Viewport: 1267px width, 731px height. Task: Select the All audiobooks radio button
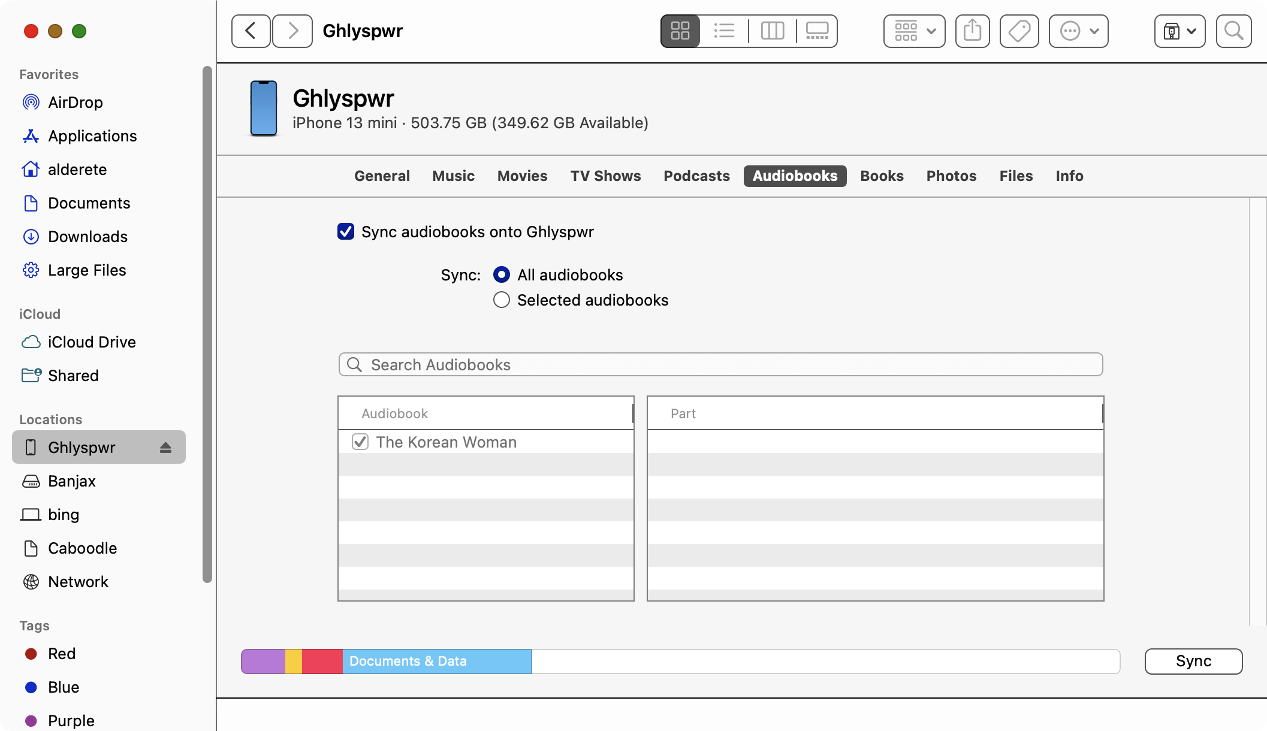coord(502,274)
